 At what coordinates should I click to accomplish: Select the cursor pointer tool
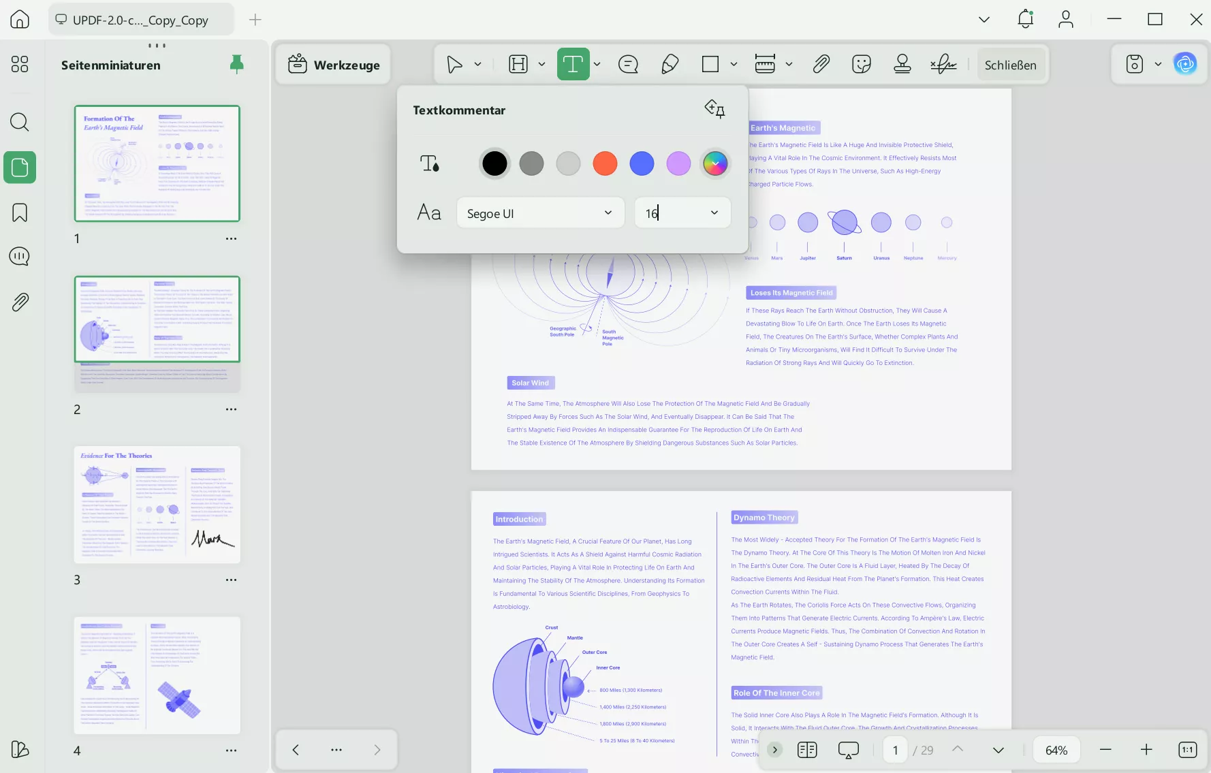(454, 65)
